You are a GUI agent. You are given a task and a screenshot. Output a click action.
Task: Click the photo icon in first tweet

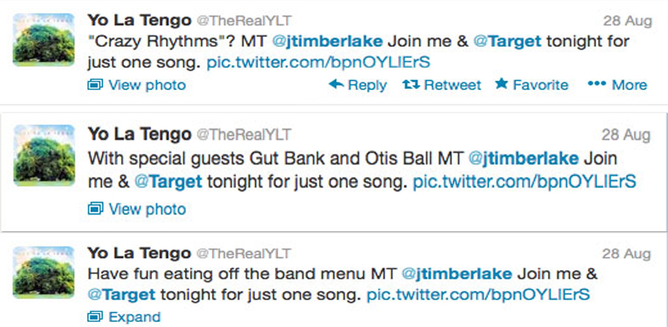[95, 85]
